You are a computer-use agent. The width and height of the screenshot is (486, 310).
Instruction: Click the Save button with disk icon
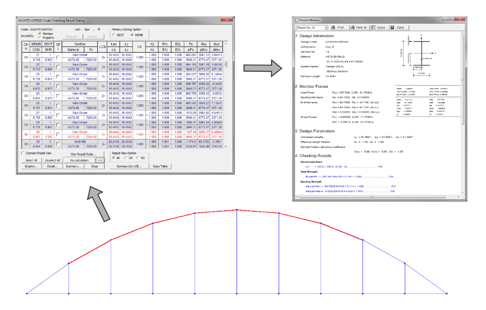coord(397,27)
